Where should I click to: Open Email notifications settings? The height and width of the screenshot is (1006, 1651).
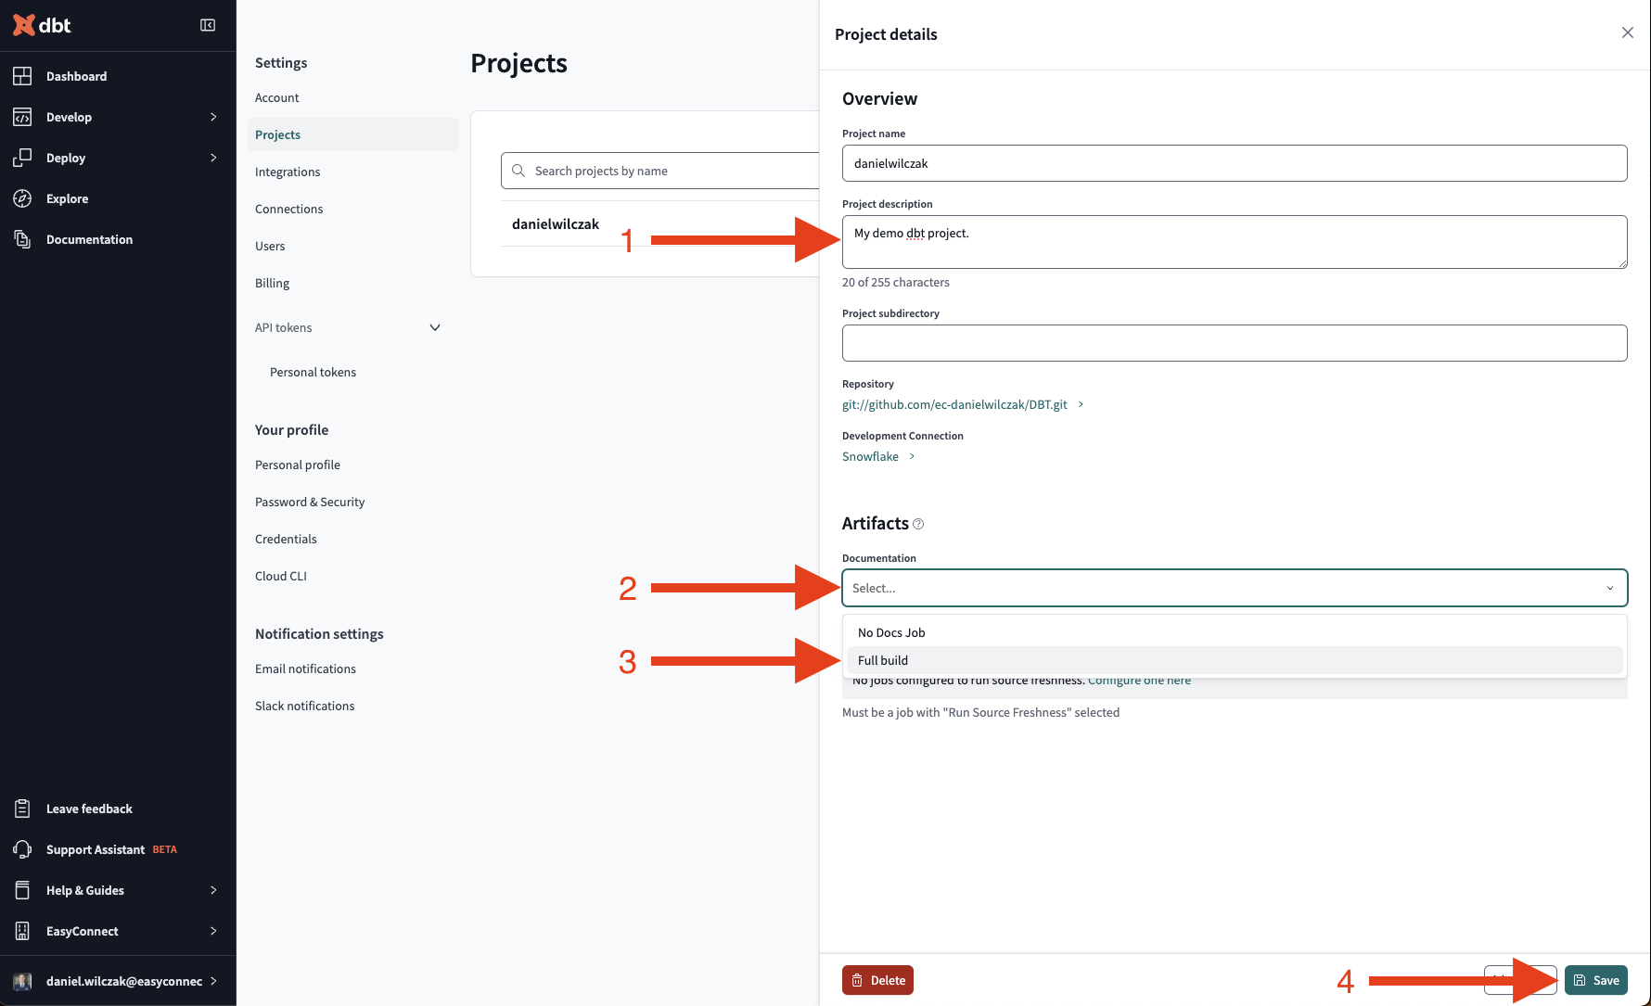point(305,669)
